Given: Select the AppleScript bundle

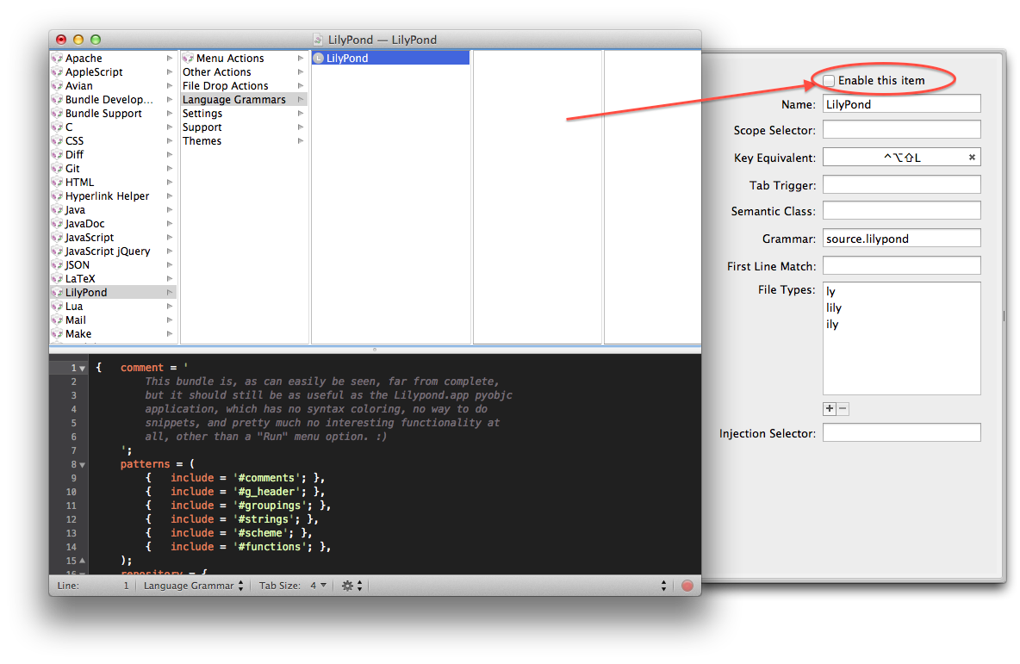Looking at the screenshot, I should click(113, 72).
